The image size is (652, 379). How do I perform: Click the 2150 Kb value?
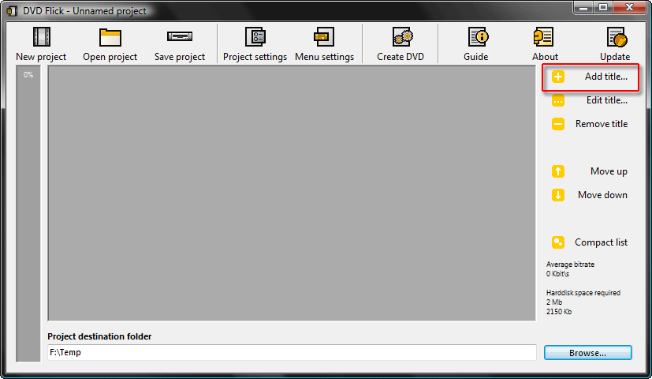tap(559, 312)
